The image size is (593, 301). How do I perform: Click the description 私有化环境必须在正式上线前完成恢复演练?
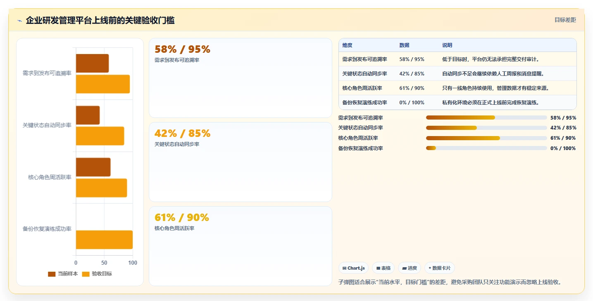pyautogui.click(x=491, y=103)
